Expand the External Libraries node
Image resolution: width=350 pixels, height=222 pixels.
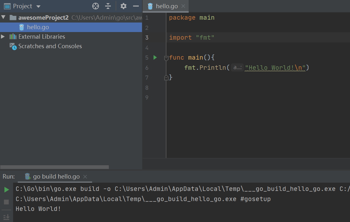tap(3, 36)
